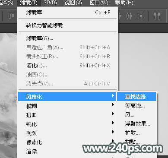Apply 查找边缘 filter
Image resolution: width=168 pixels, height=158 pixels.
coord(136,97)
